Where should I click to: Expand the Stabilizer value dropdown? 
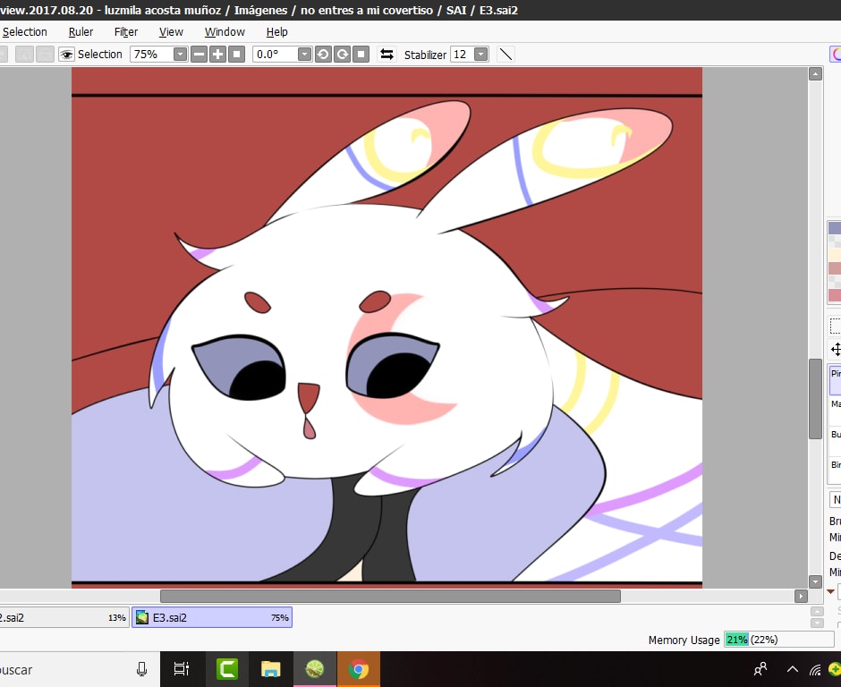point(480,55)
